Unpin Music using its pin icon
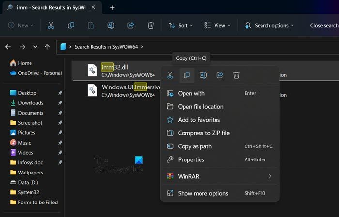Screen dimensions: 339x217 click(60, 143)
